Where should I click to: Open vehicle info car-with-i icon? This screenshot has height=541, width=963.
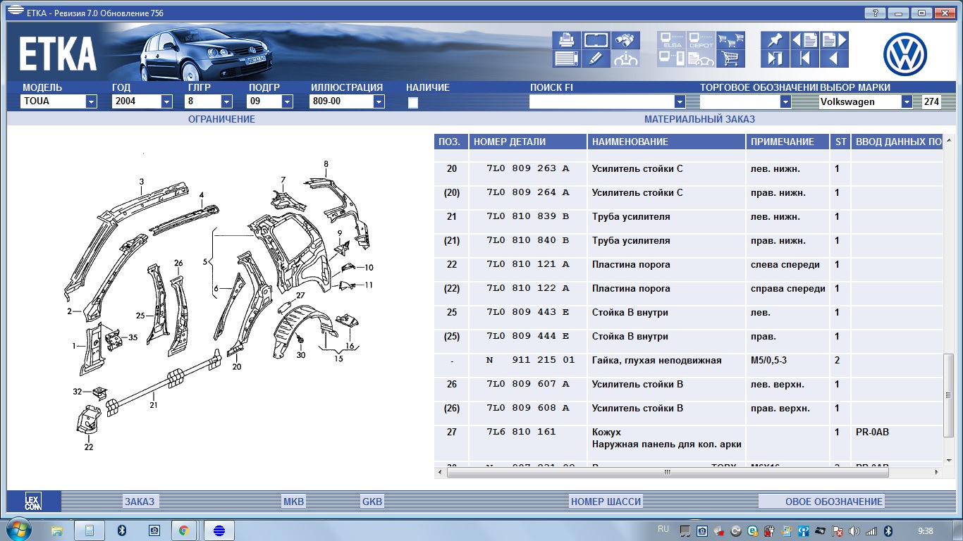coord(625,59)
